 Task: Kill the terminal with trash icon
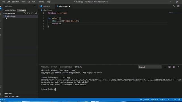pos(174,67)
